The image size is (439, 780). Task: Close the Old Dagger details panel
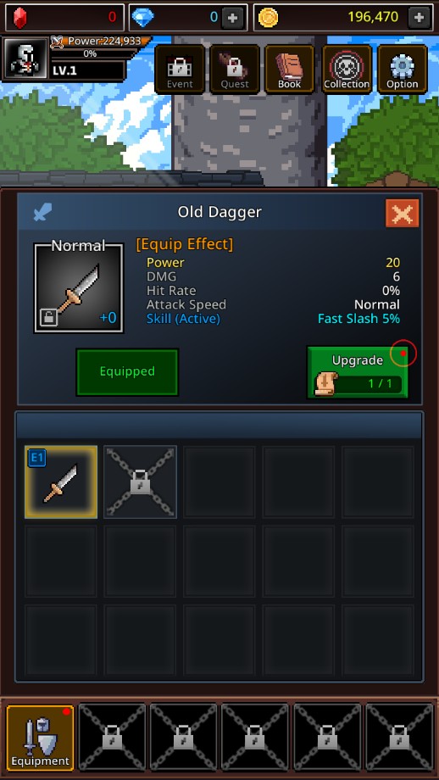402,213
